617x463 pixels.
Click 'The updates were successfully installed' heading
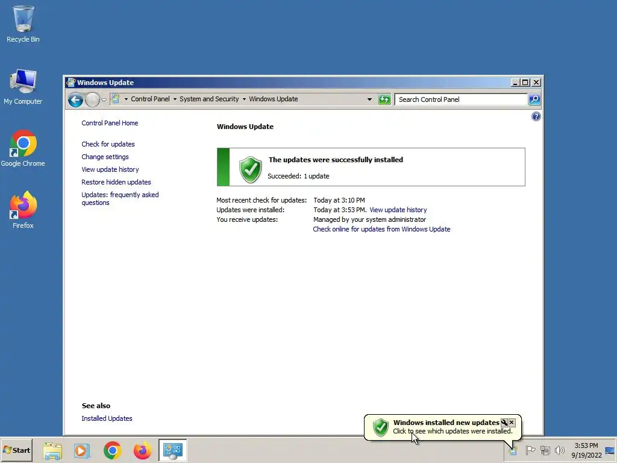point(336,160)
